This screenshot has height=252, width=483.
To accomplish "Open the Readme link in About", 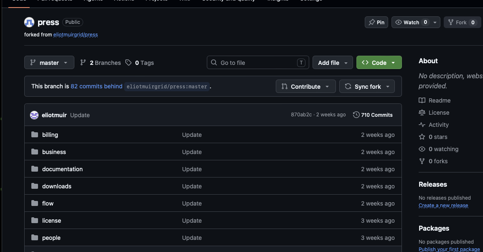I will (x=439, y=100).
